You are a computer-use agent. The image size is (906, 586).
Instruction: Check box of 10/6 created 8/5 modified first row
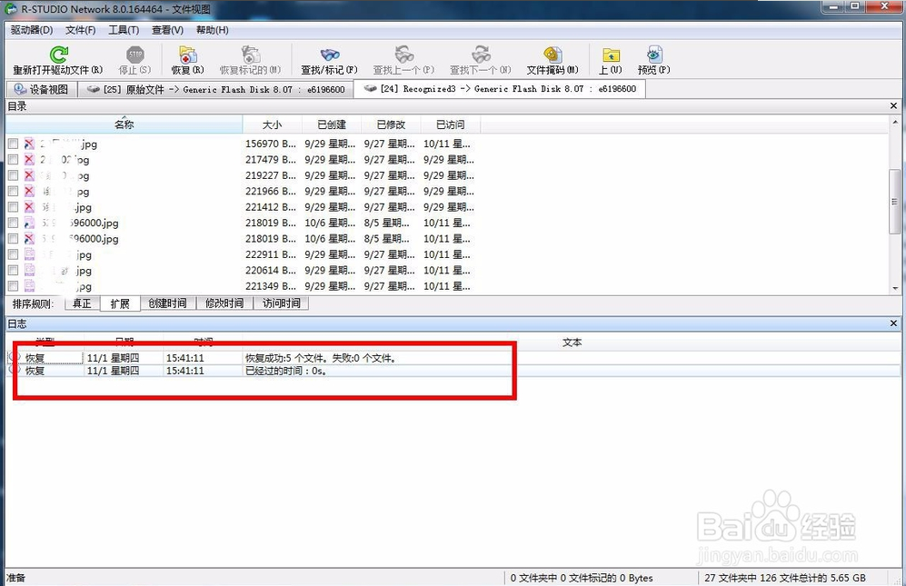tap(13, 223)
